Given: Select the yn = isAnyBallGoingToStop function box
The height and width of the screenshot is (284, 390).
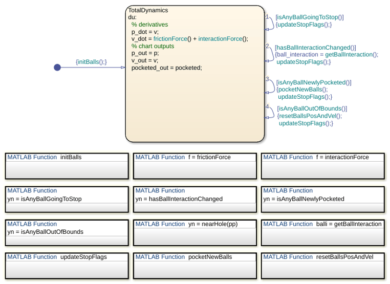Looking at the screenshot, I should tap(67, 200).
